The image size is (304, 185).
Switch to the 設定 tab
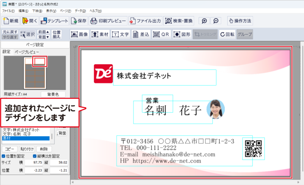[x=7, y=52]
